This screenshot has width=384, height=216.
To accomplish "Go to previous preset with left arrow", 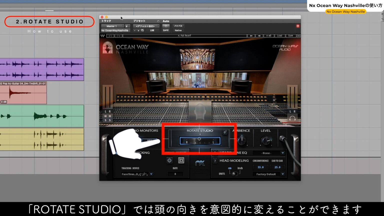I will (x=251, y=36).
